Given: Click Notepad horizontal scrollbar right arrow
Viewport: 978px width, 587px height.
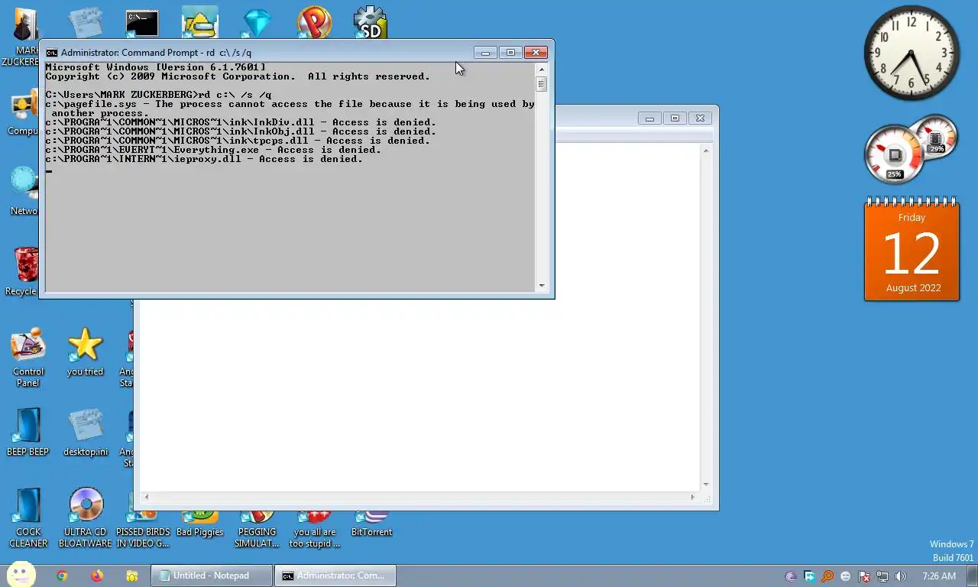Looking at the screenshot, I should [x=693, y=497].
